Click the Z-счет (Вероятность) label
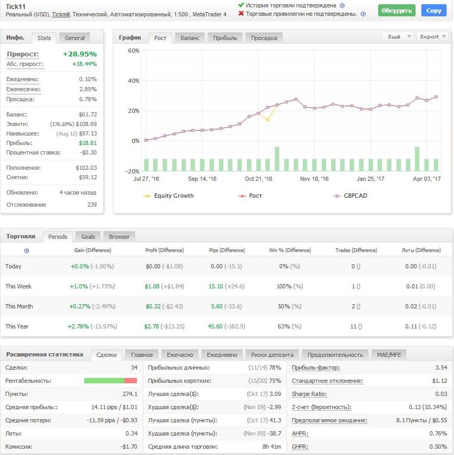 321,407
